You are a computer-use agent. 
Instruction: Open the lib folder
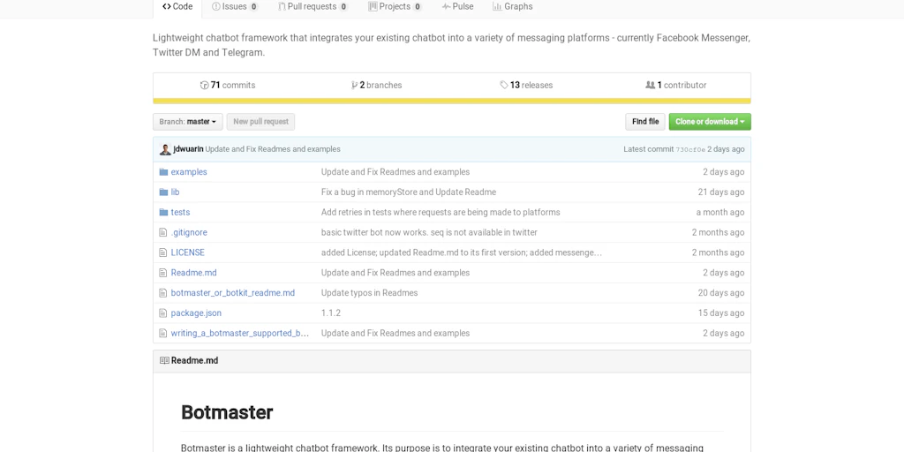tap(176, 192)
